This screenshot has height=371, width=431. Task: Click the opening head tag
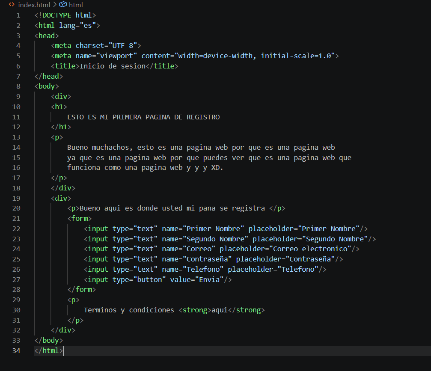point(47,36)
